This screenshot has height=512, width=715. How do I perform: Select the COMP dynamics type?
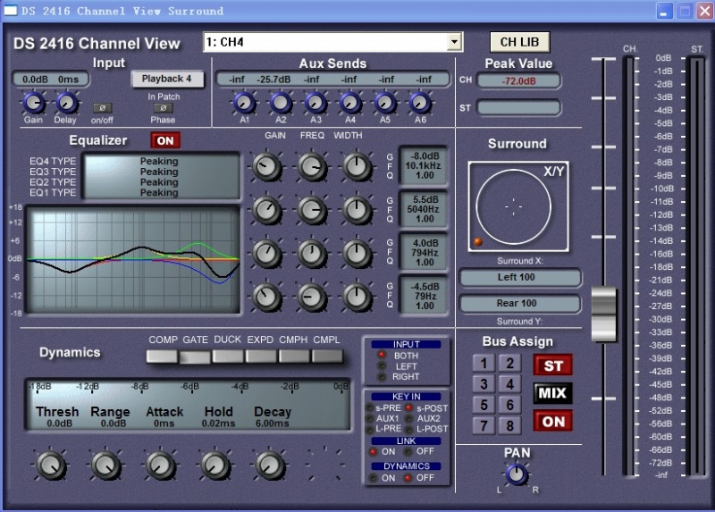[162, 356]
